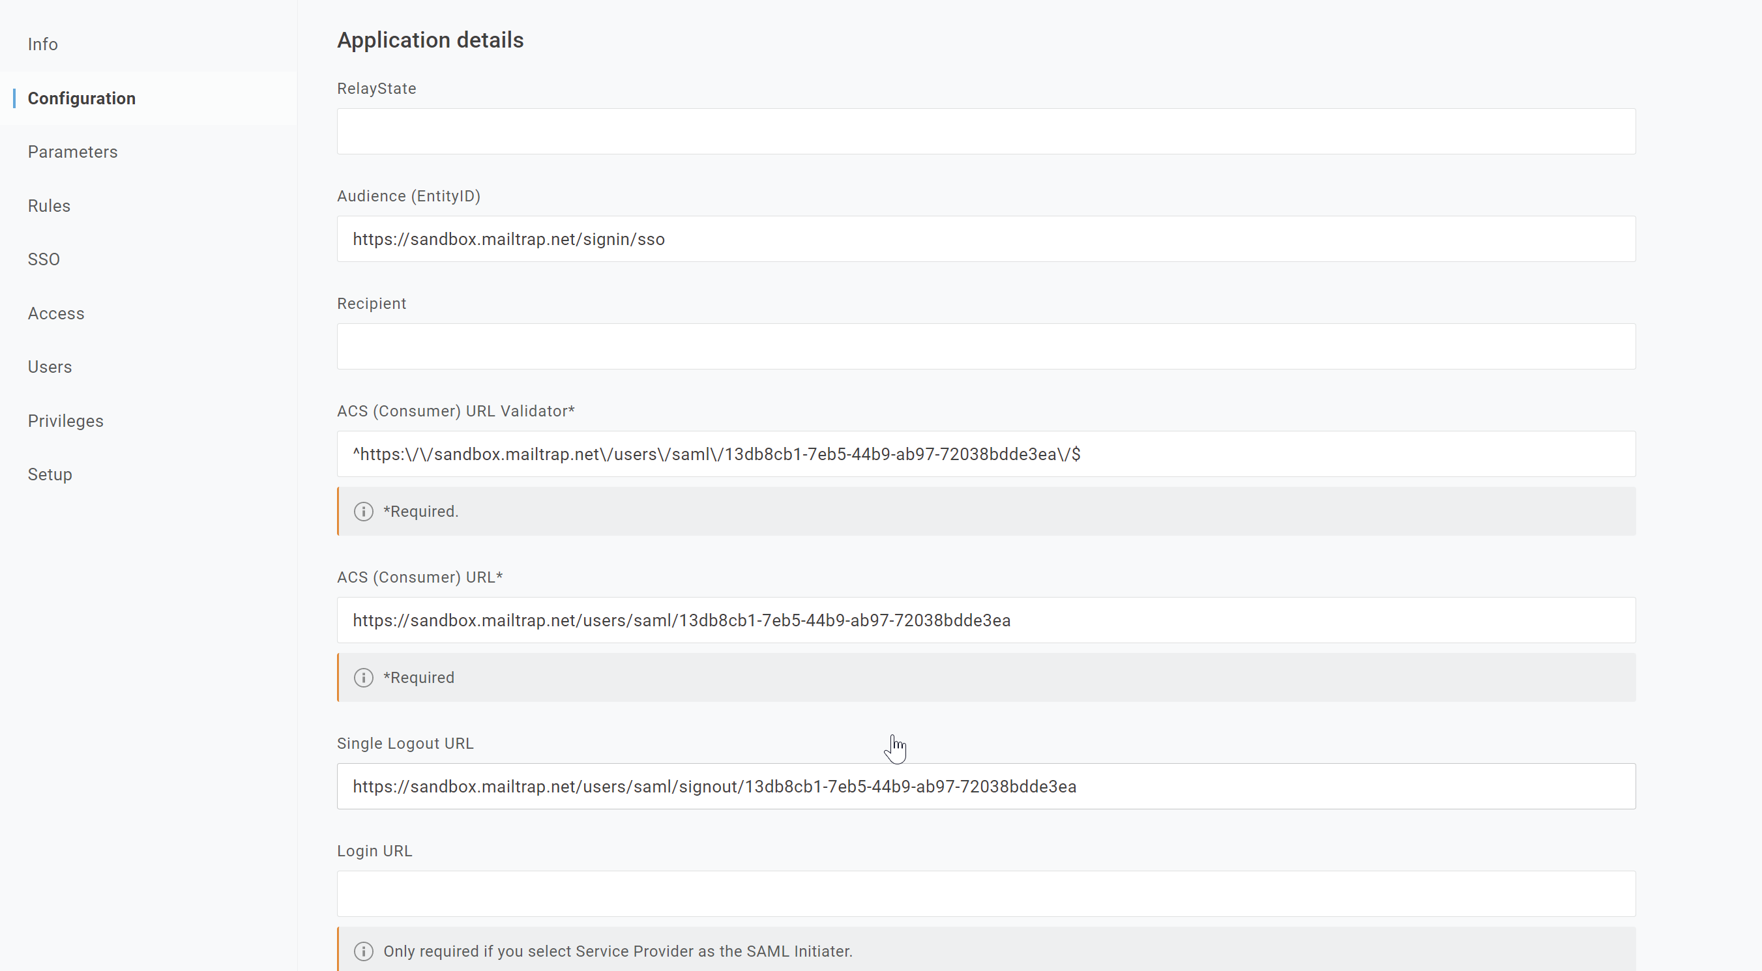The width and height of the screenshot is (1762, 971).
Task: Click the 'Audience (EntityID)' label
Action: coord(408,196)
